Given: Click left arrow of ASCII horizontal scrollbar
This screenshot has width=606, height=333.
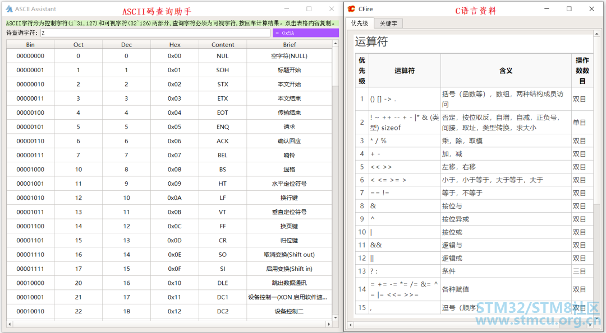Looking at the screenshot, I should [x=10, y=324].
